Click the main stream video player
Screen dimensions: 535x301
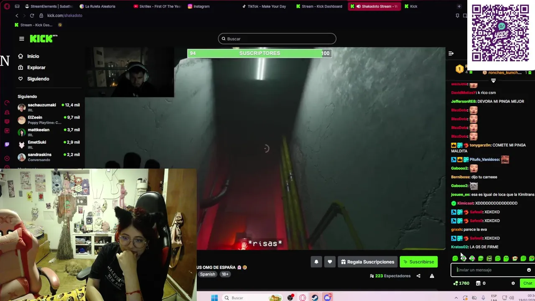(265, 148)
